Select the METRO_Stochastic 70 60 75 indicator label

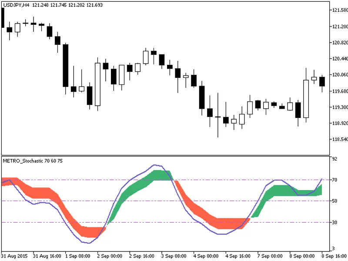click(33, 161)
